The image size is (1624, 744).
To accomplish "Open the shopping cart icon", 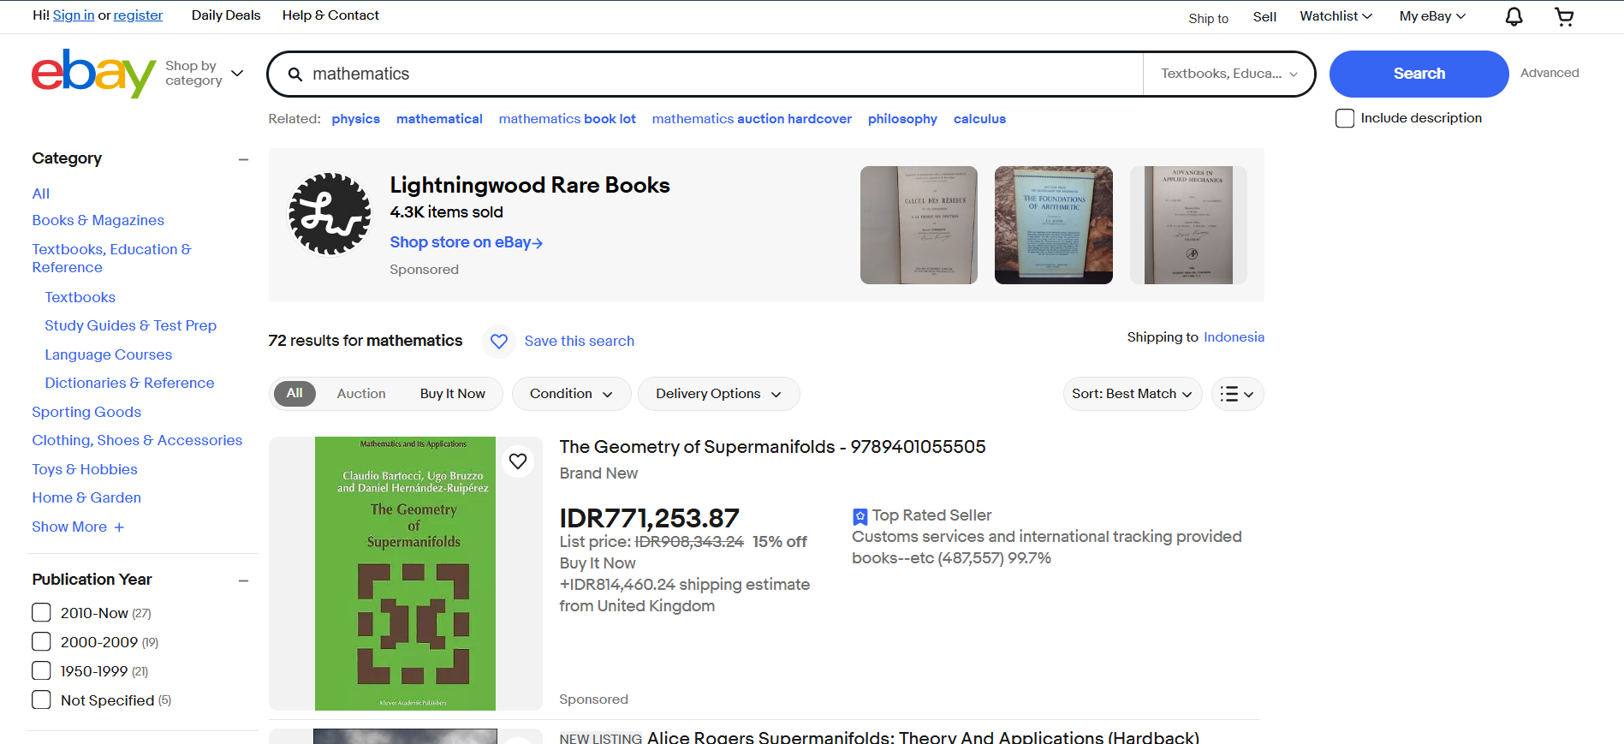I will click(x=1564, y=17).
